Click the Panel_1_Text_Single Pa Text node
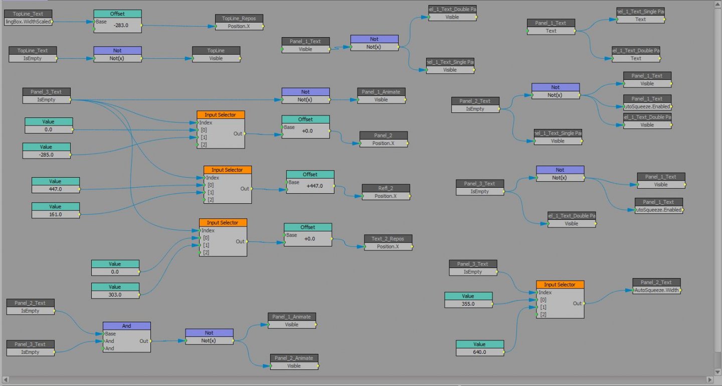 click(640, 15)
